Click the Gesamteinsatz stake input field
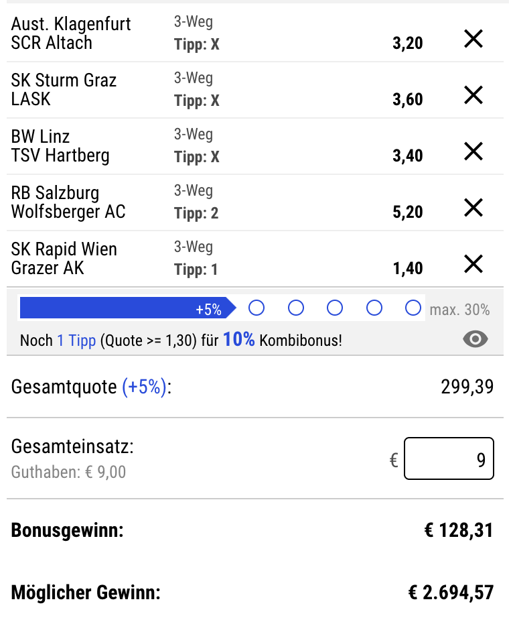Image resolution: width=513 pixels, height=622 pixels. coord(449,458)
